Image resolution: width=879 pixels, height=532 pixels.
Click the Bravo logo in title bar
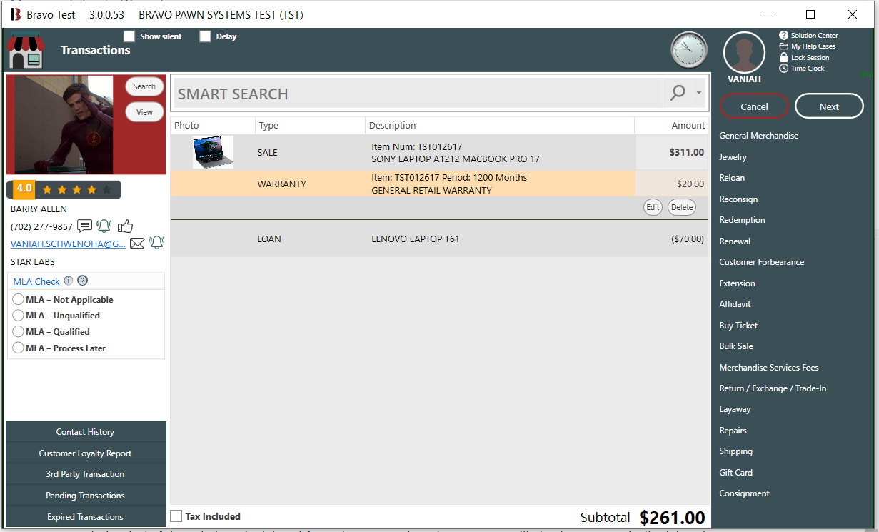[15, 14]
